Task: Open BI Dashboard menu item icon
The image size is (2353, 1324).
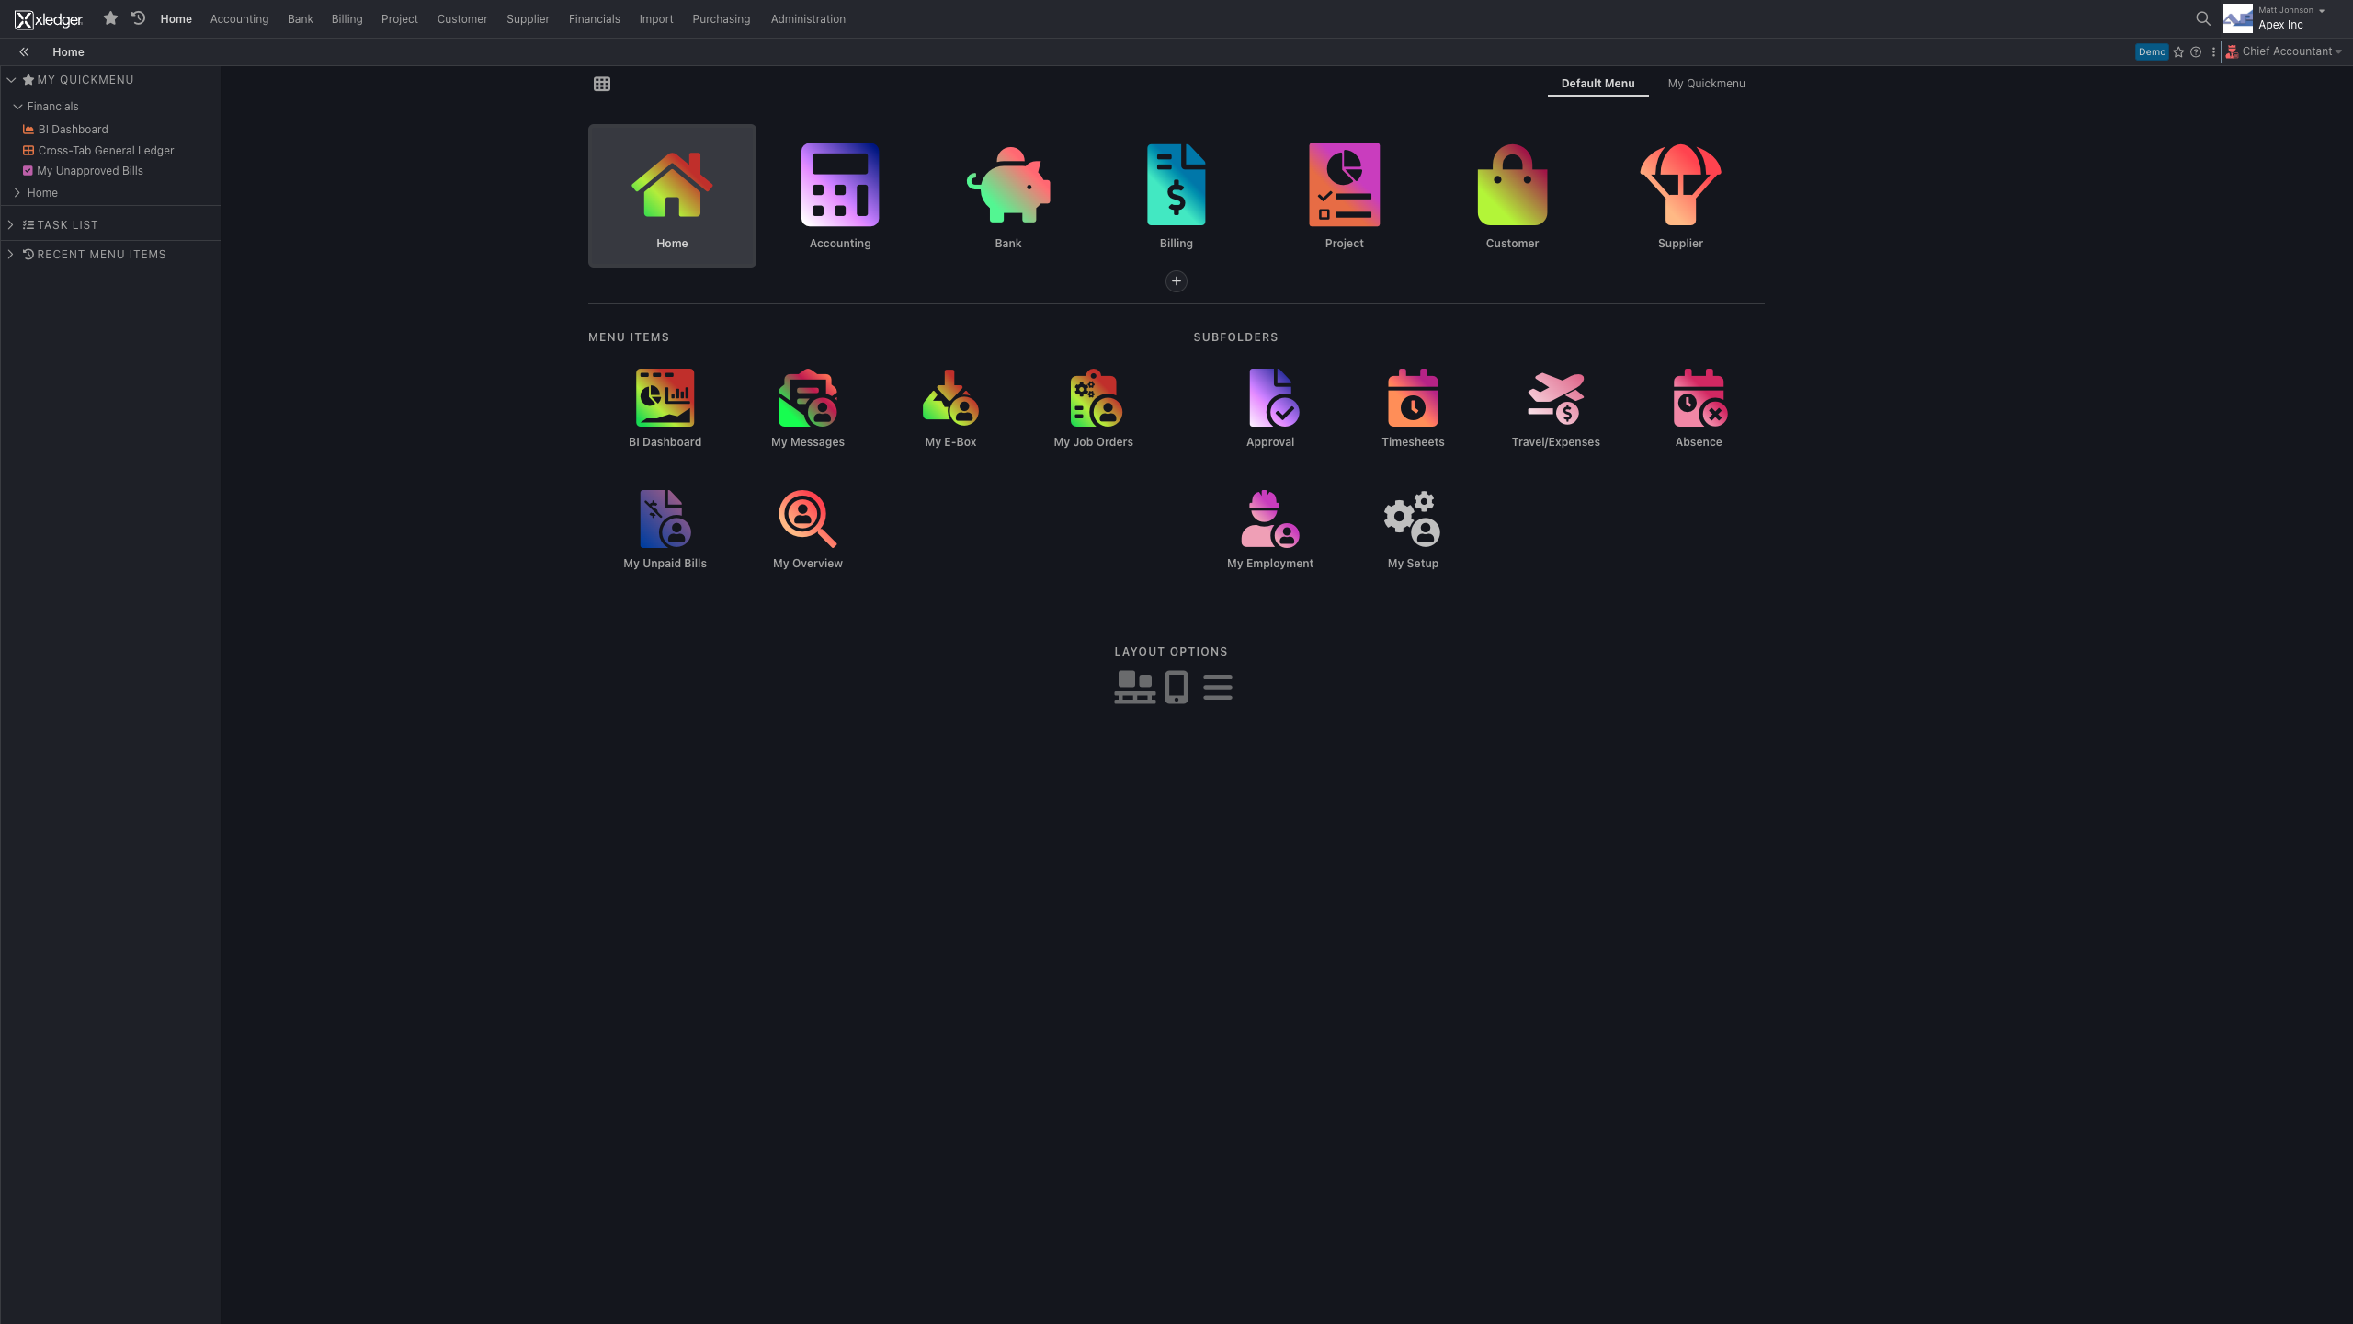Action: click(665, 398)
